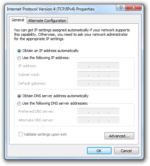The image size is (150, 166).
Task: Click the Validate settings upon exit label
Action: pos(45,134)
